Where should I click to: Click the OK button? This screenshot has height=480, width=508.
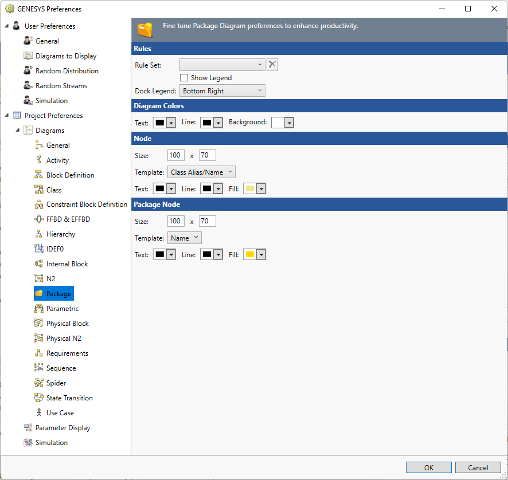tap(428, 467)
